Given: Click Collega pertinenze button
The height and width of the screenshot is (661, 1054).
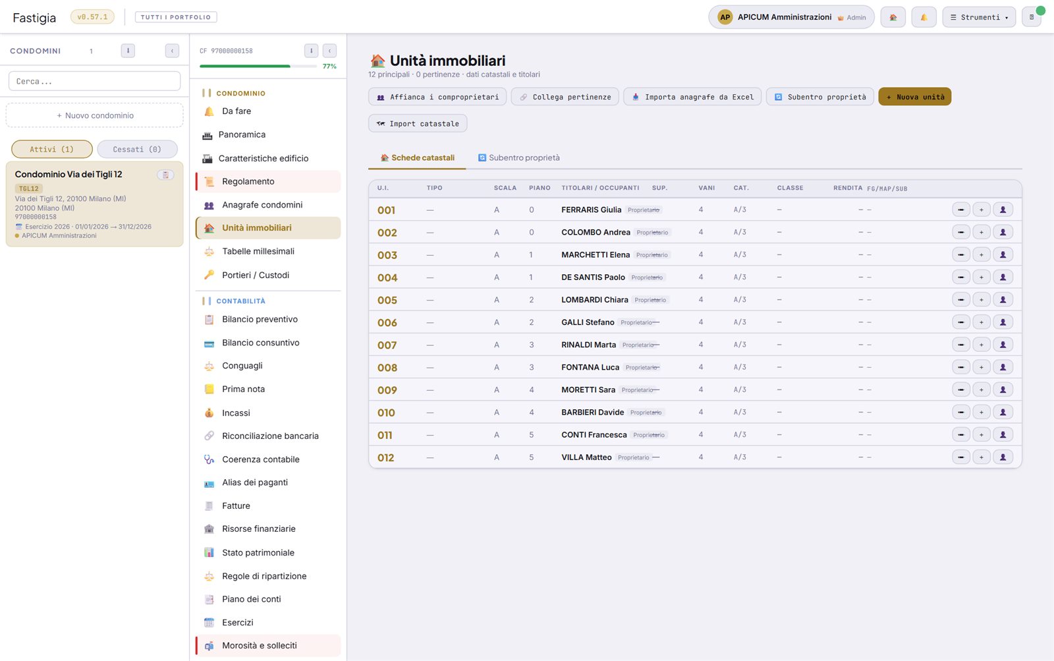Looking at the screenshot, I should [565, 97].
